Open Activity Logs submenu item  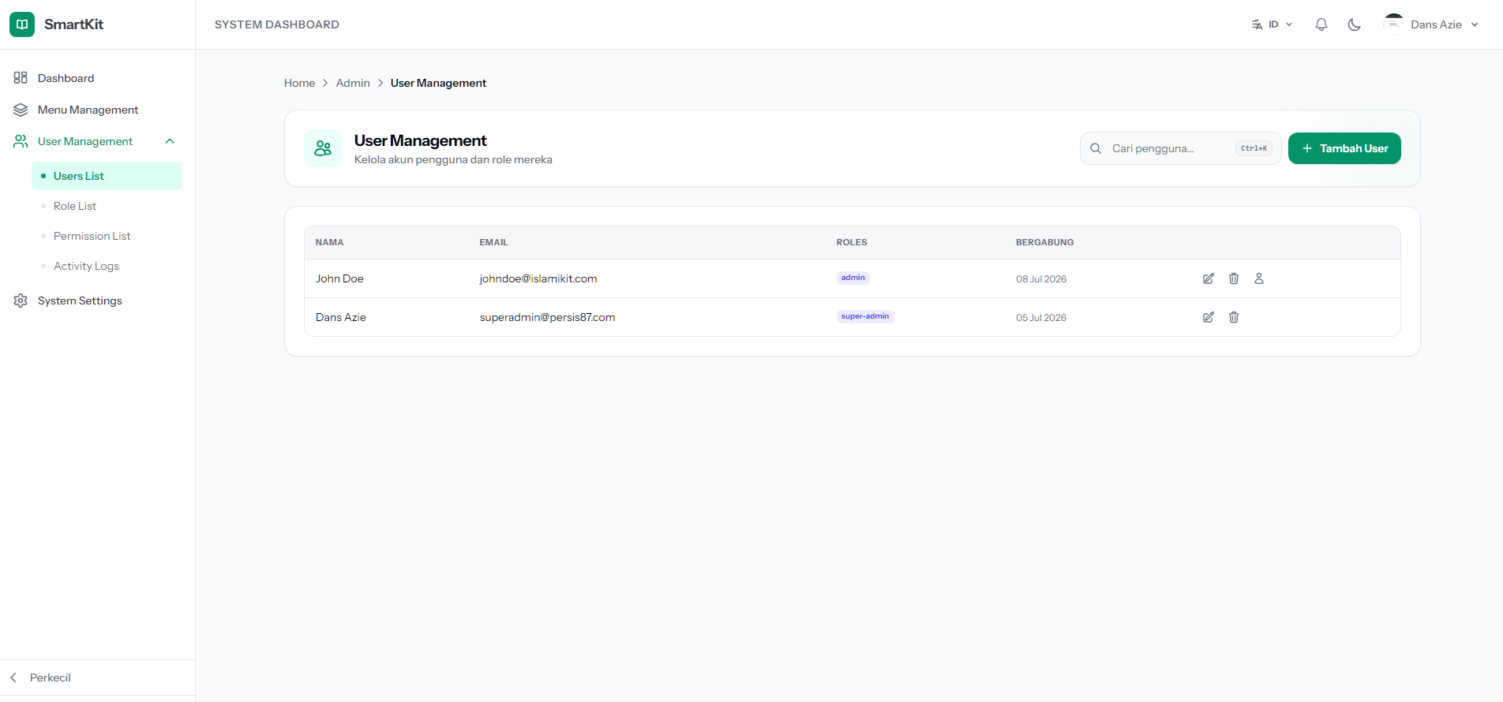[x=107, y=266]
